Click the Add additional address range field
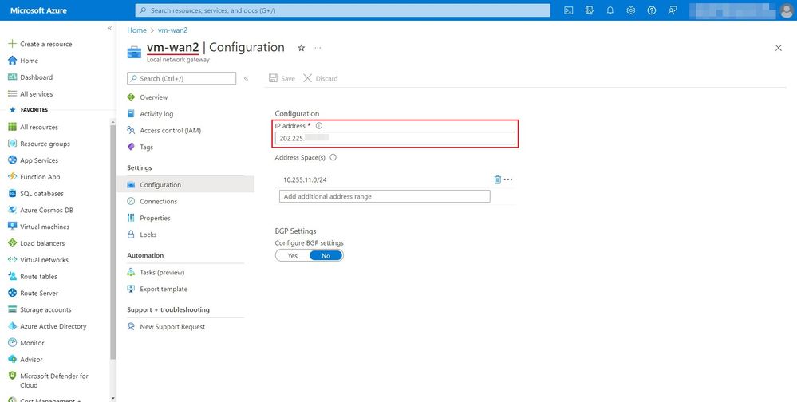The height and width of the screenshot is (402, 797). [x=385, y=196]
